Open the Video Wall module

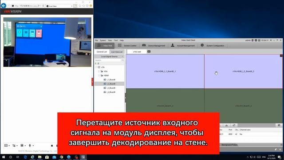click(x=105, y=45)
